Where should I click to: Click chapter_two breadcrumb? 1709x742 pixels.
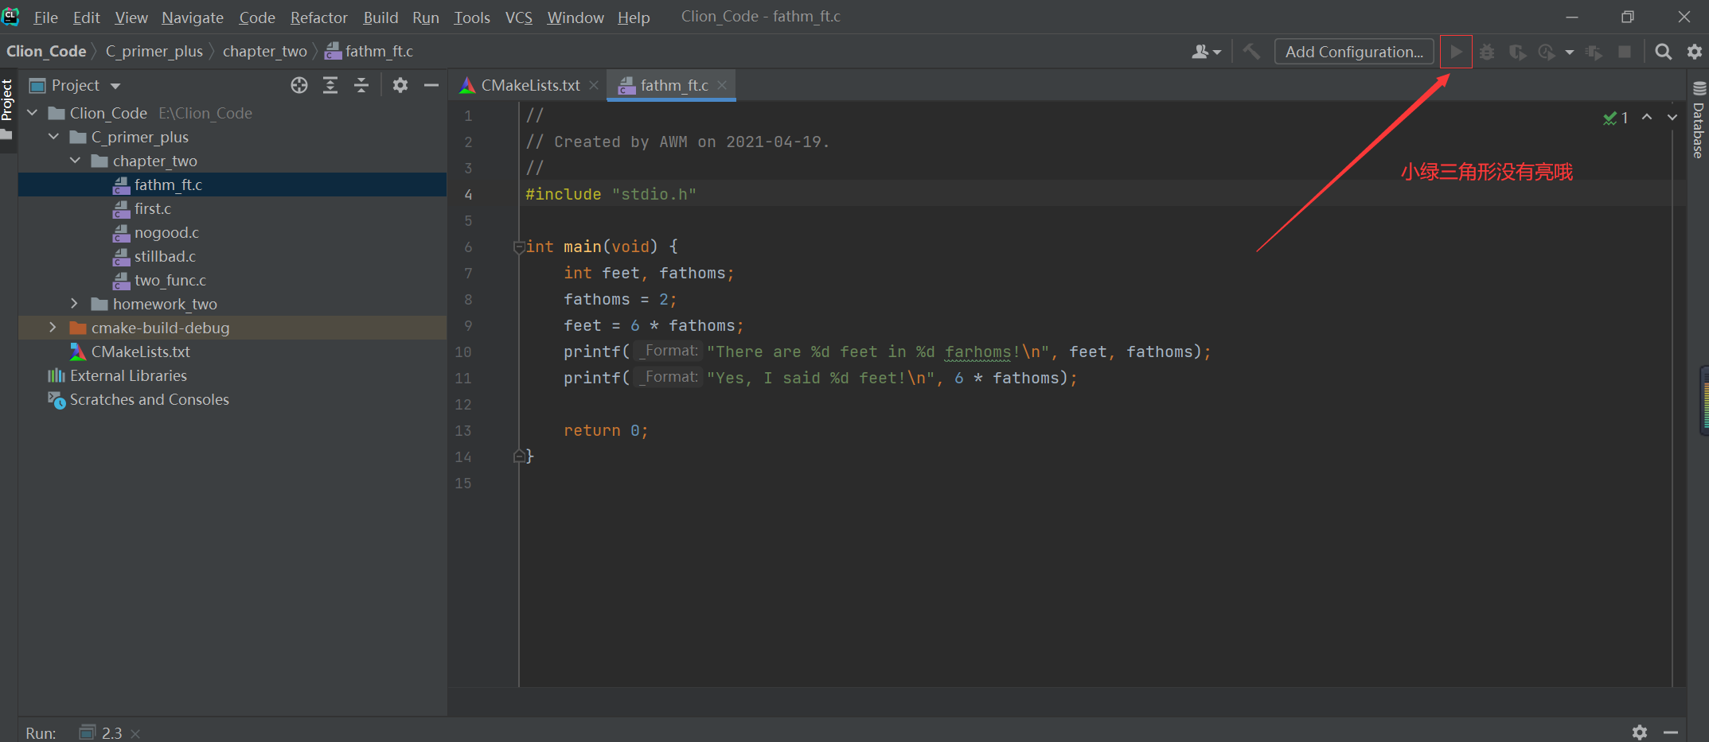tap(264, 52)
